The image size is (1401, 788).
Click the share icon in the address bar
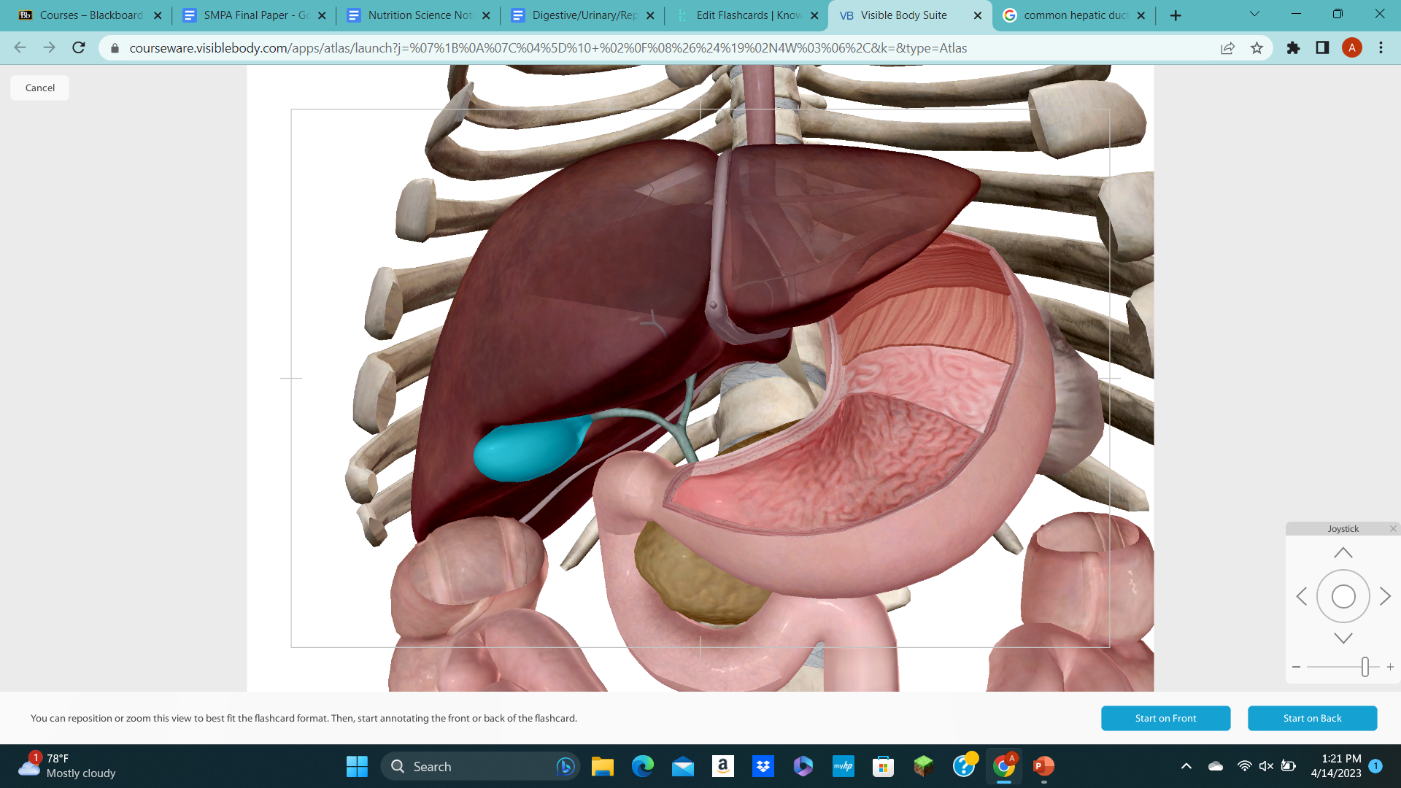pyautogui.click(x=1227, y=47)
